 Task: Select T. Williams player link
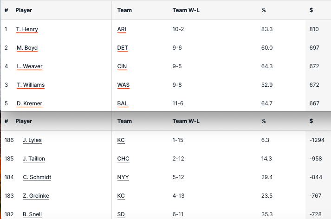point(31,85)
